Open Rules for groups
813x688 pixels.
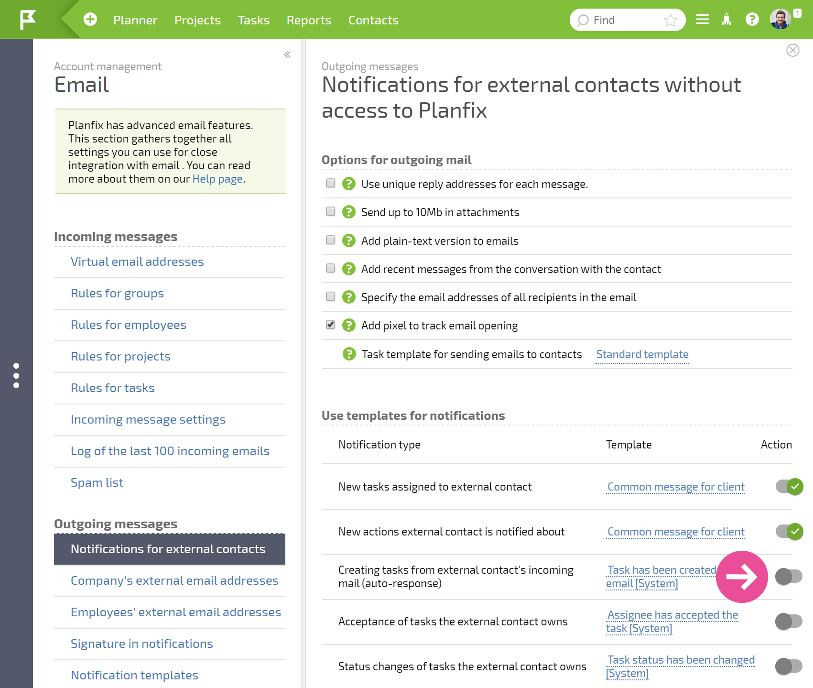(117, 293)
